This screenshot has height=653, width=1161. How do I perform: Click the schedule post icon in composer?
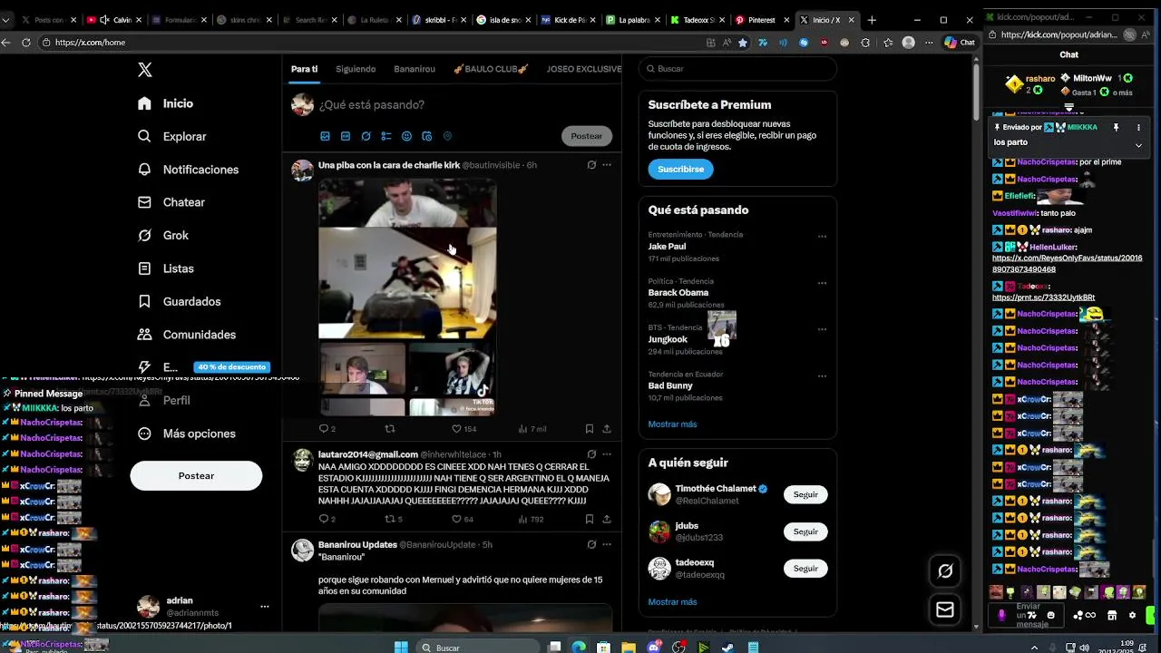[427, 136]
